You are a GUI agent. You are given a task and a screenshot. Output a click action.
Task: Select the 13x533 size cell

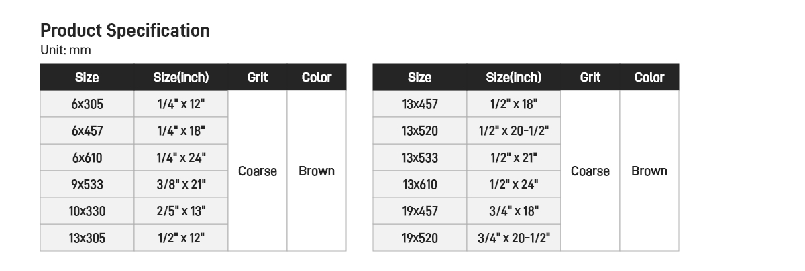click(x=420, y=158)
